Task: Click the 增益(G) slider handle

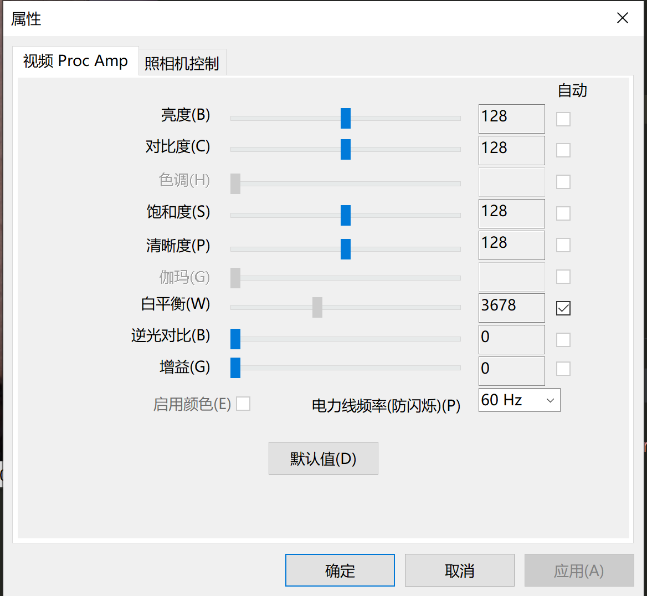Action: pos(234,368)
